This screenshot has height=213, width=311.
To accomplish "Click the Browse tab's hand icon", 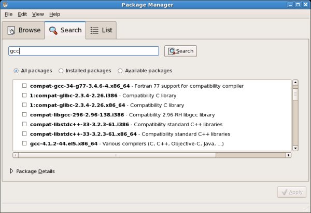I will tap(11, 31).
